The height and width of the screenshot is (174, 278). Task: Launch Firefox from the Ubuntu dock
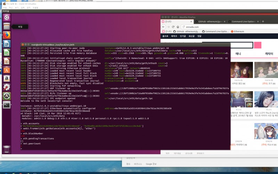(7, 35)
